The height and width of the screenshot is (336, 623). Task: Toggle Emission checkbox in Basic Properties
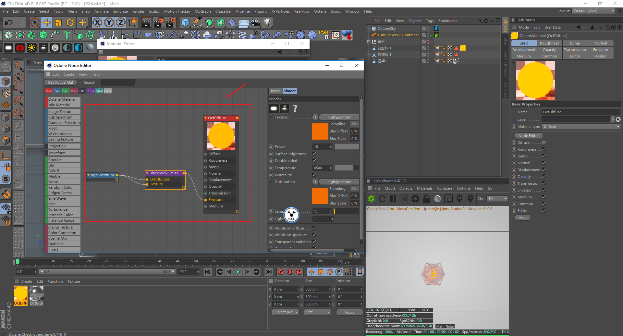[544, 190]
